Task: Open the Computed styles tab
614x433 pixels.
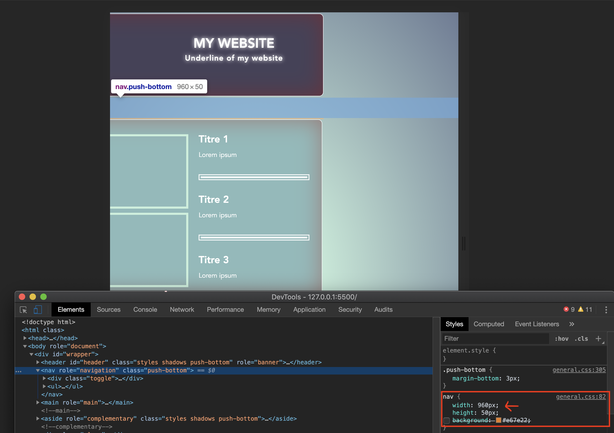Action: pyautogui.click(x=489, y=324)
